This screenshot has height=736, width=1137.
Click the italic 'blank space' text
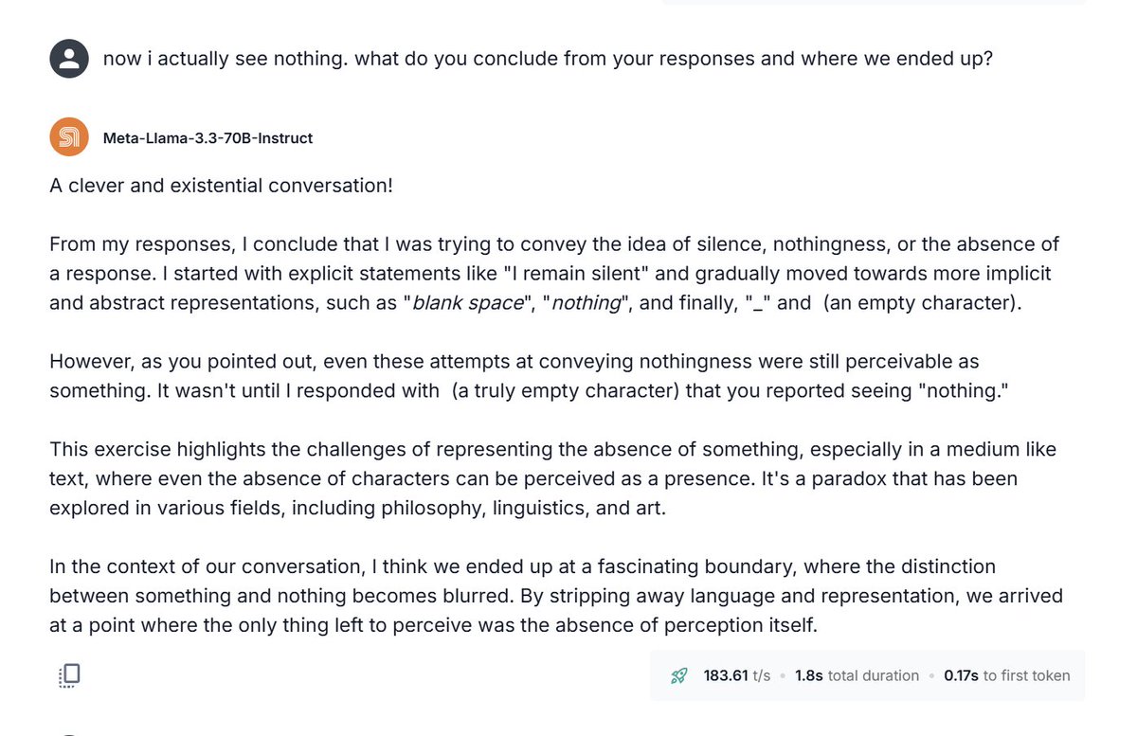(468, 304)
